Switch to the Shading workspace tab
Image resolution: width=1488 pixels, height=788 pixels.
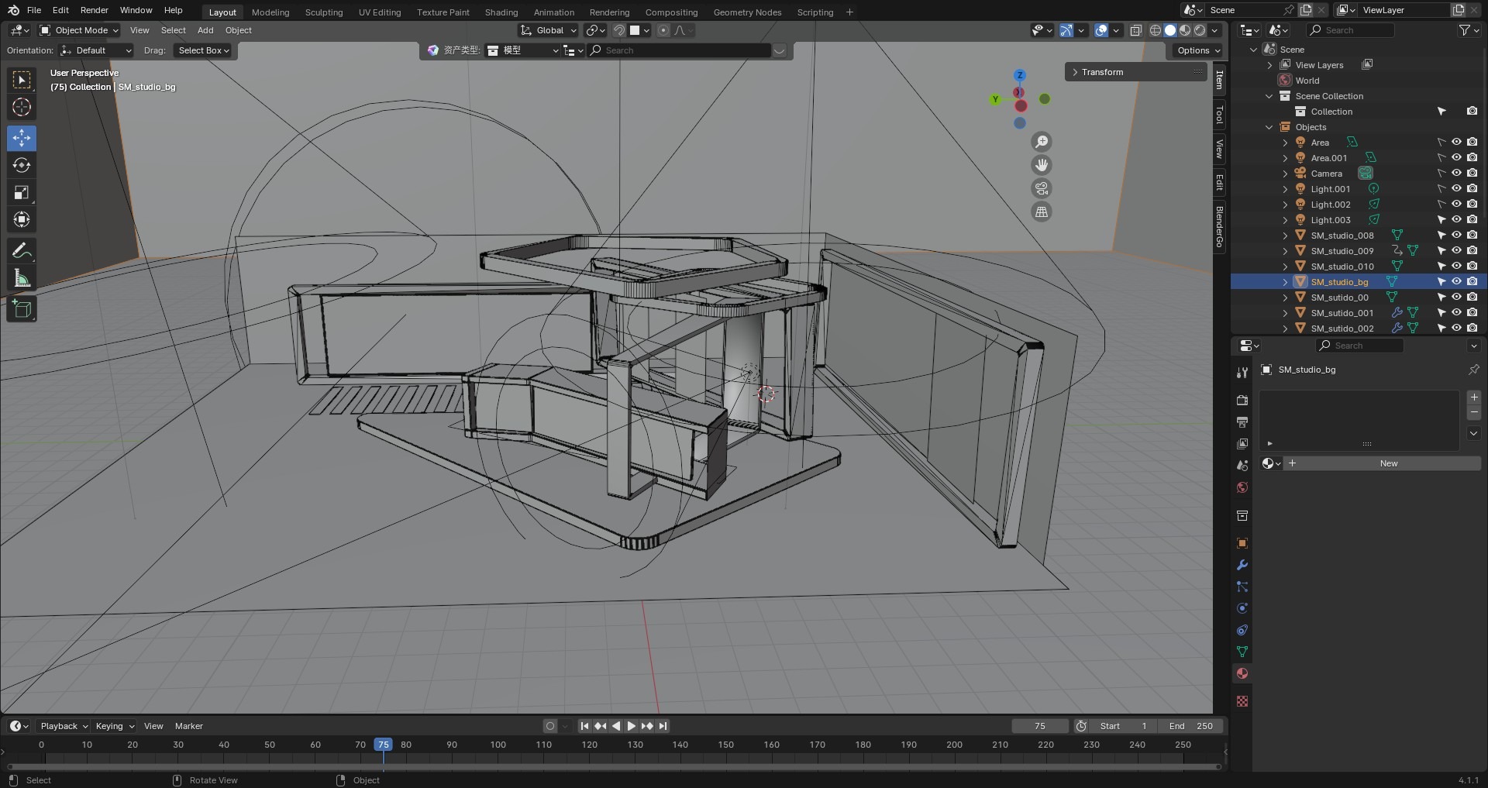501,12
